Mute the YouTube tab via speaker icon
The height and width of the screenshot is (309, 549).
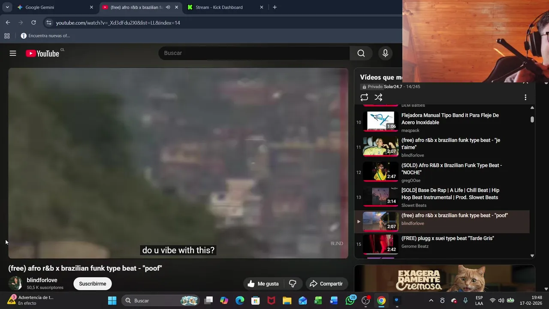tap(168, 7)
